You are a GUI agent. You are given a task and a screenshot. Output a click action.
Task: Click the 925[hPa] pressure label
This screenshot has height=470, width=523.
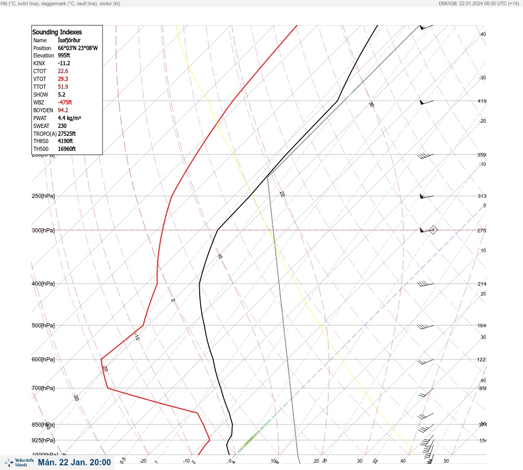point(43,440)
